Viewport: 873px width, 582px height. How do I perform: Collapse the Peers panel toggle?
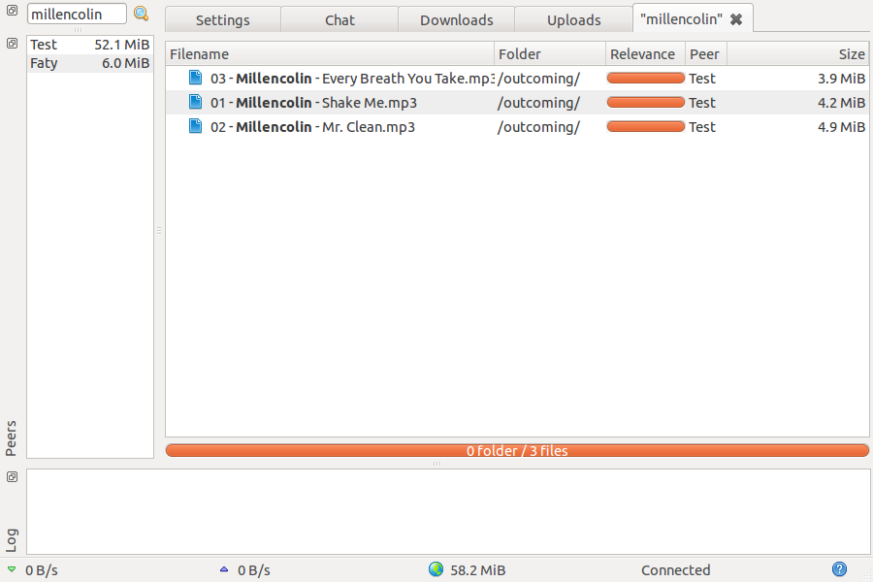[12, 44]
